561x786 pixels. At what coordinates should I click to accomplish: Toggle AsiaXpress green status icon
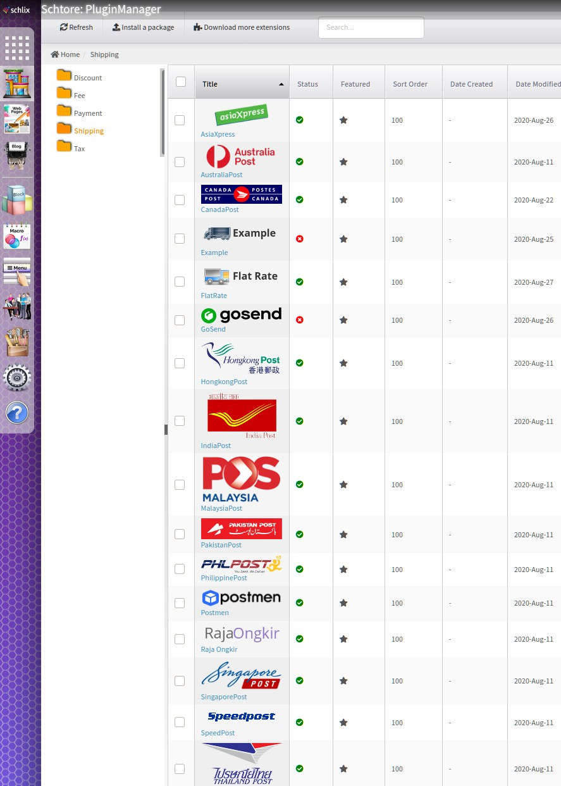300,120
